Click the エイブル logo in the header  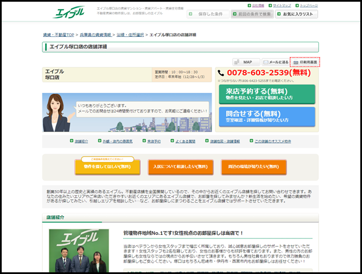pyautogui.click(x=68, y=12)
